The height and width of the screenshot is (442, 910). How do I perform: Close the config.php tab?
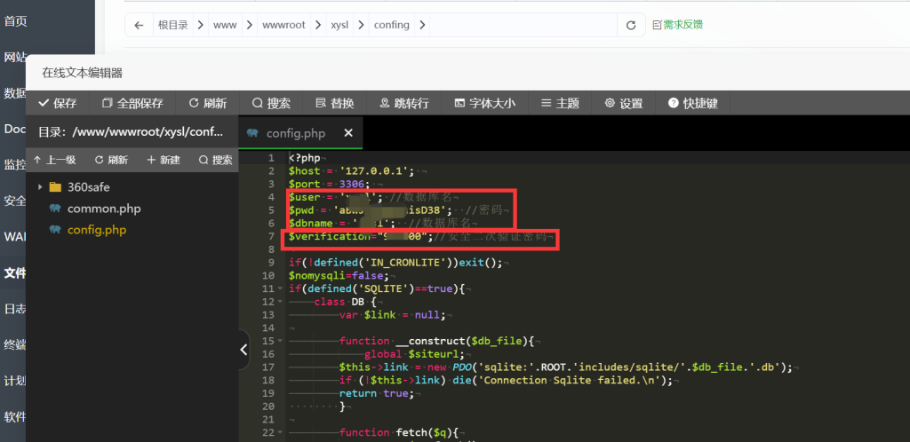(x=348, y=133)
